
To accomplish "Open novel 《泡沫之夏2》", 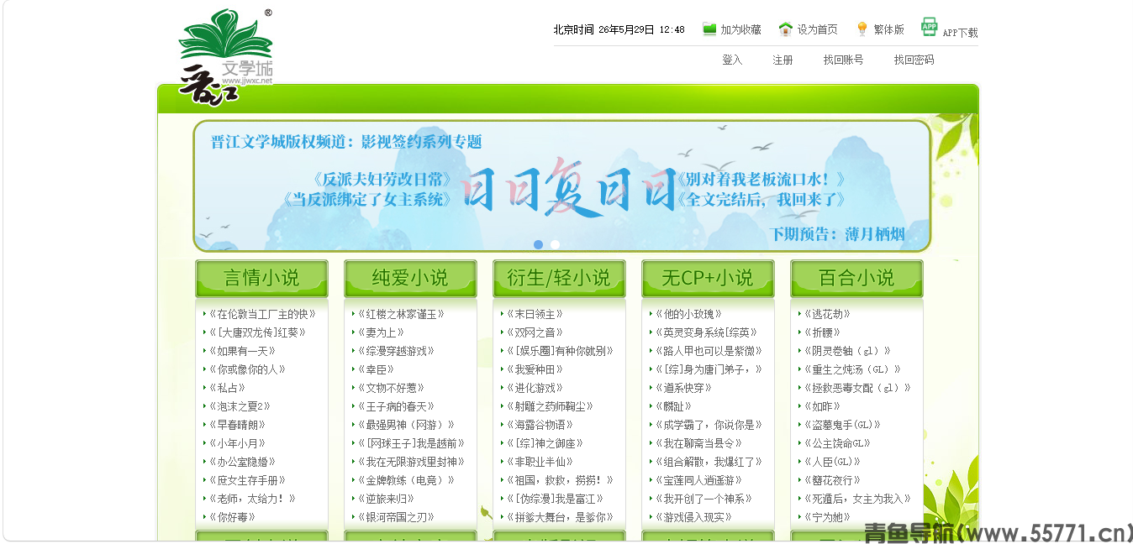I will click(240, 406).
